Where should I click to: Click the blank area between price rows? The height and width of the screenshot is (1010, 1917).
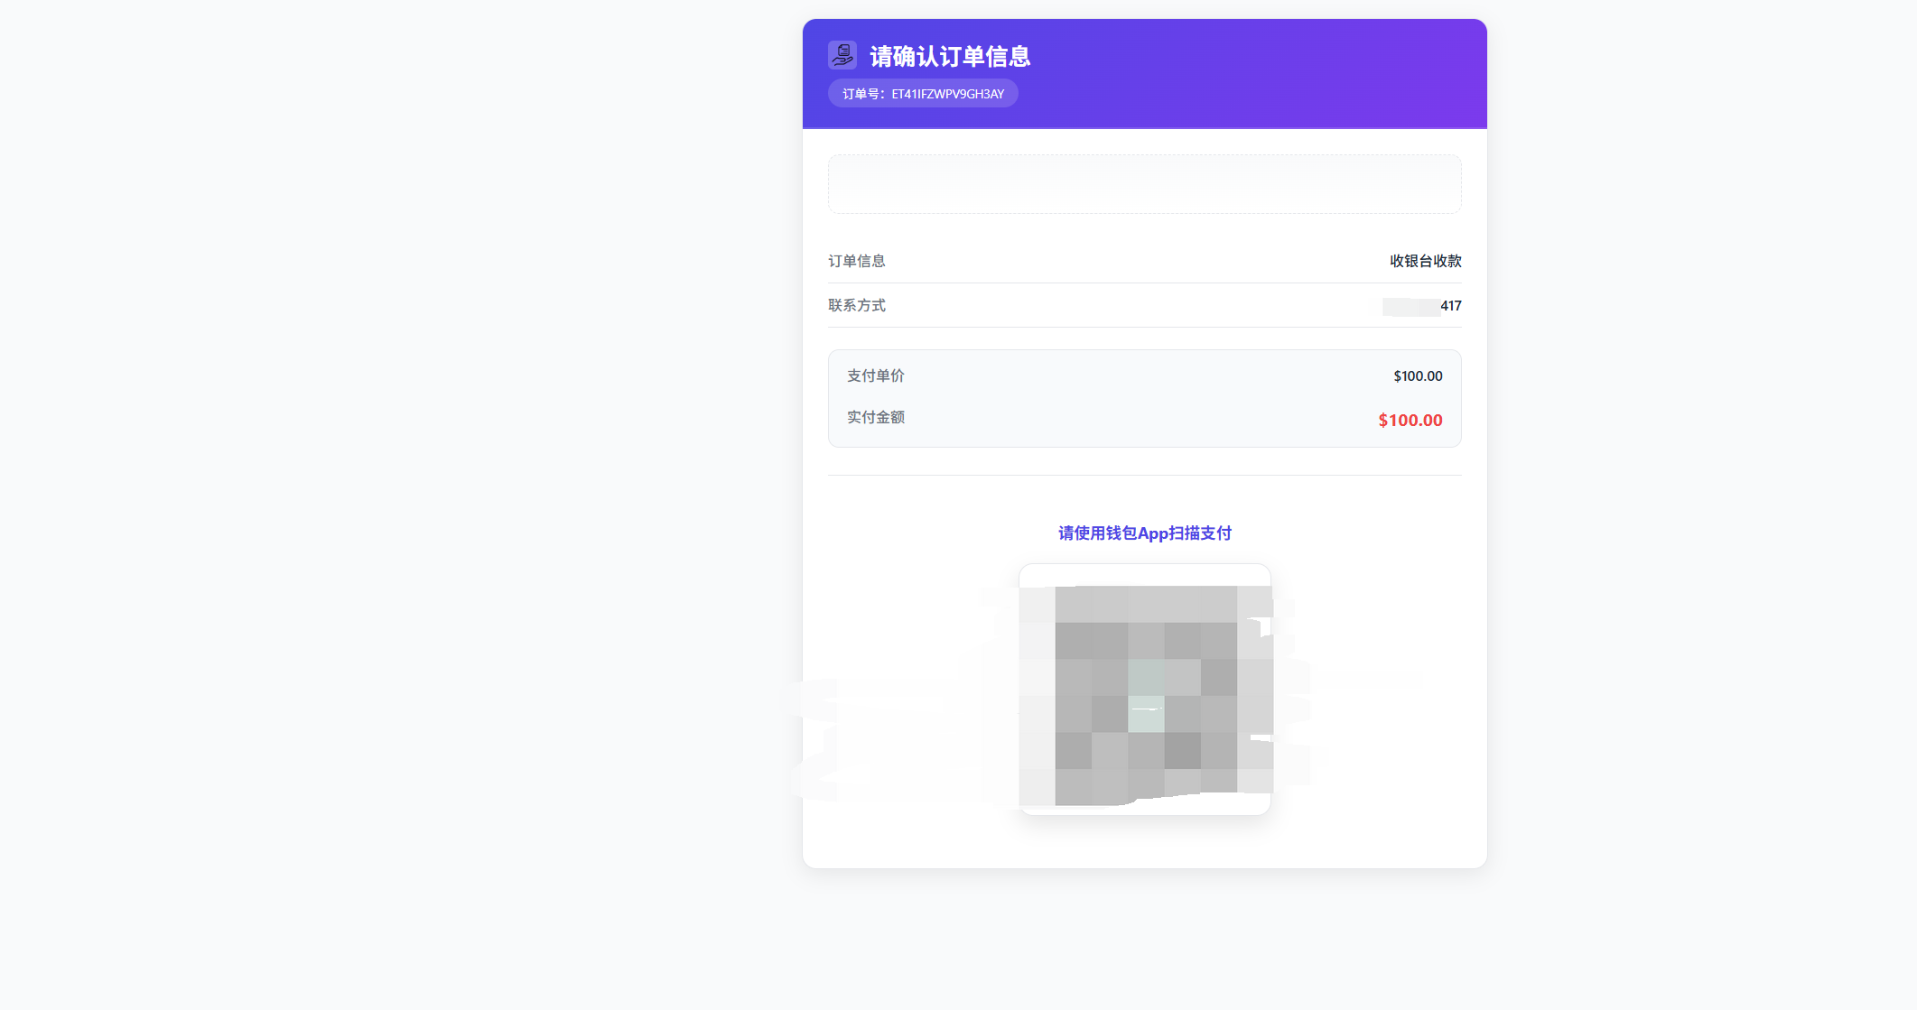pos(1144,397)
